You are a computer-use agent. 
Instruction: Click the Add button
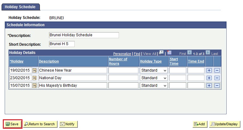(200, 124)
